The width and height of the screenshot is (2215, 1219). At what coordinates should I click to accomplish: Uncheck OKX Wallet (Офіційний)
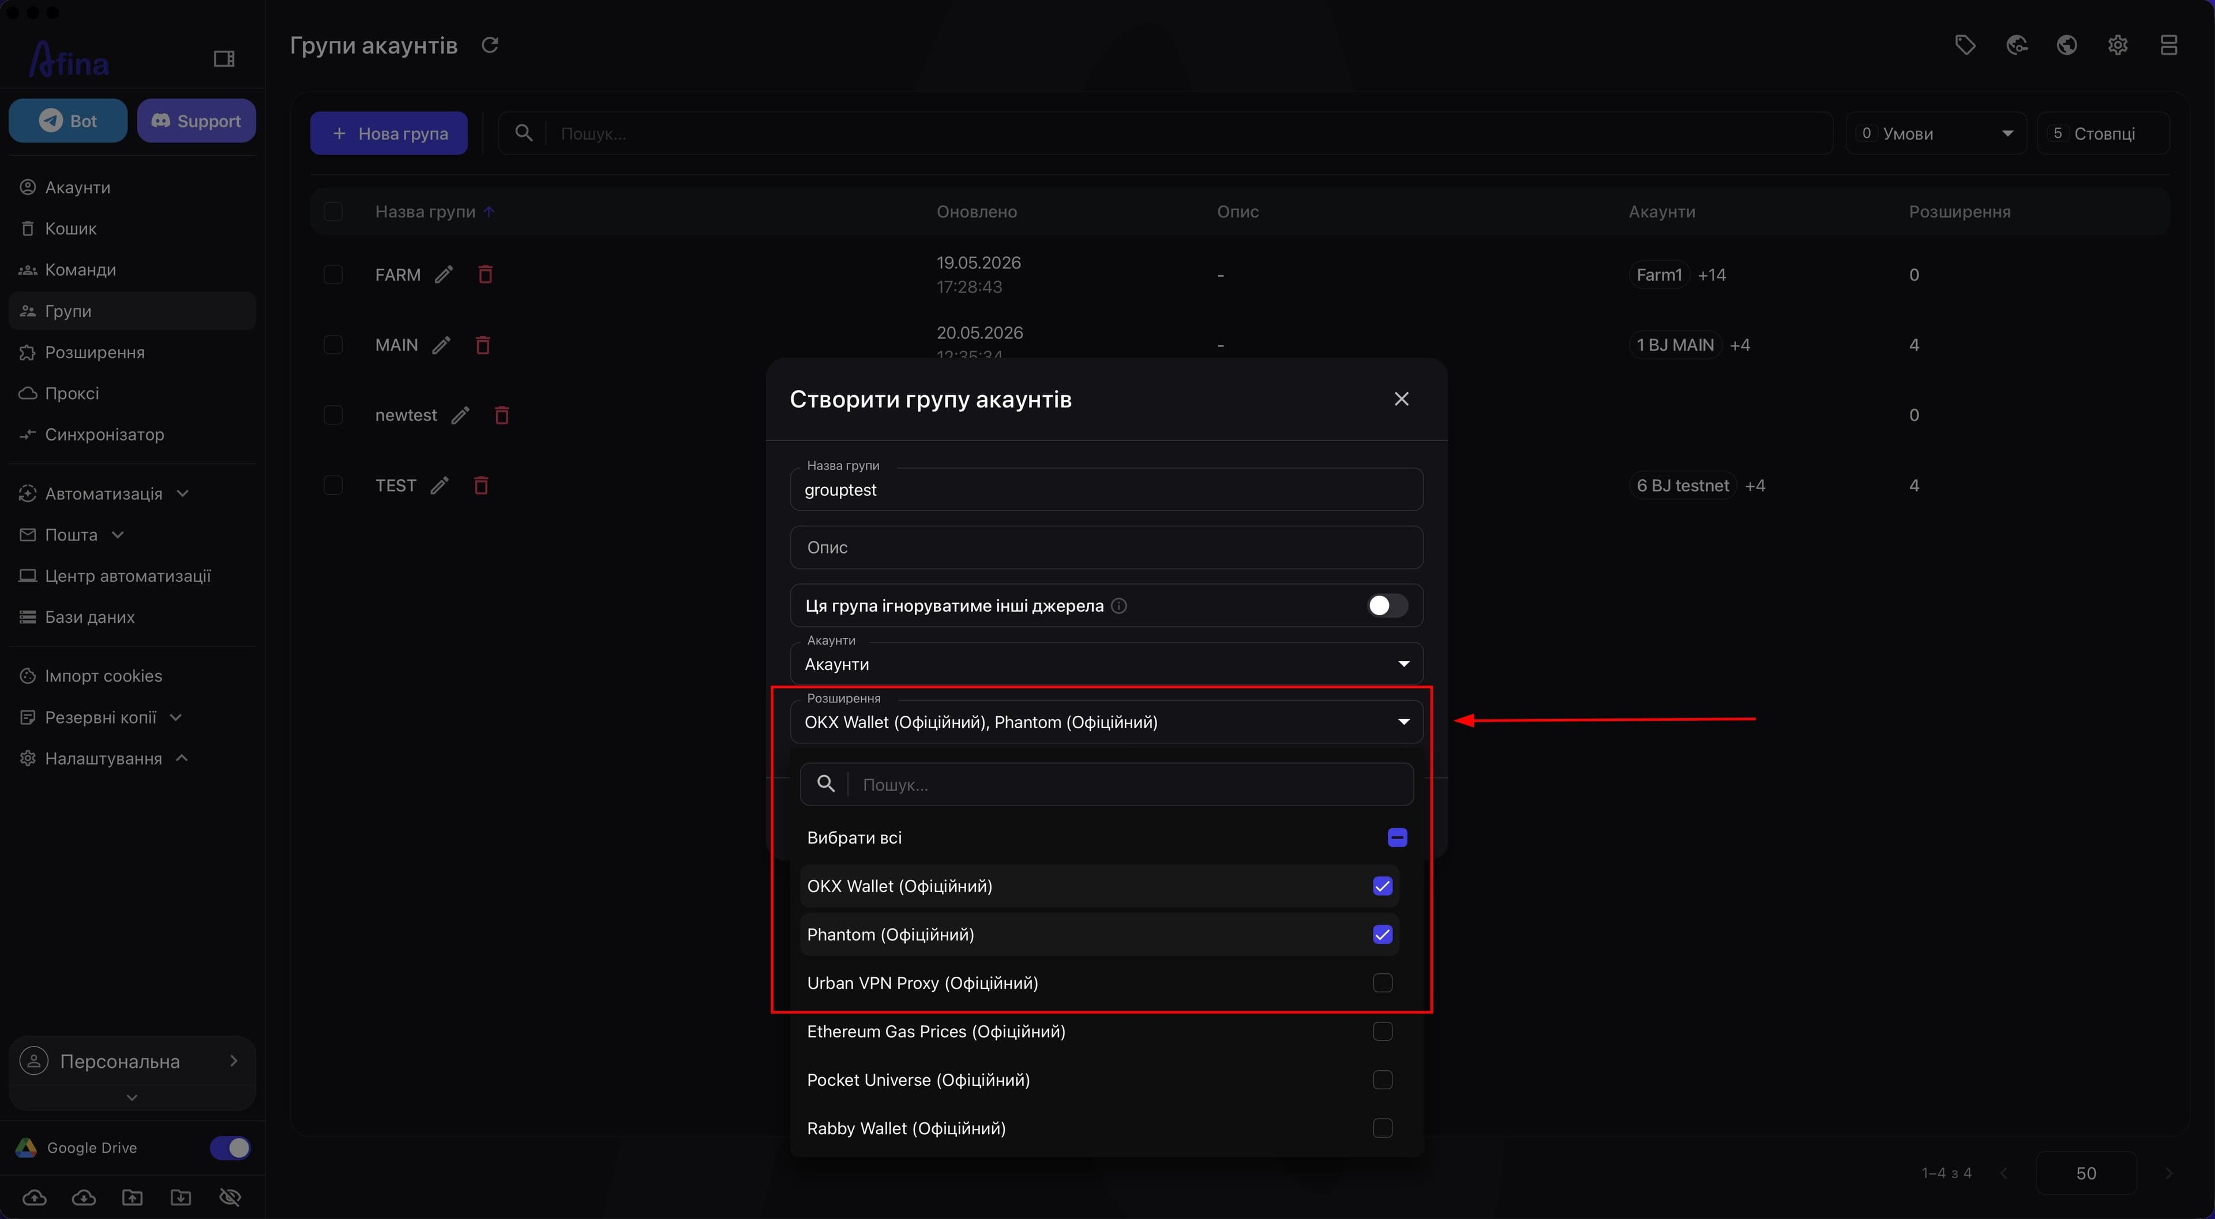1383,886
